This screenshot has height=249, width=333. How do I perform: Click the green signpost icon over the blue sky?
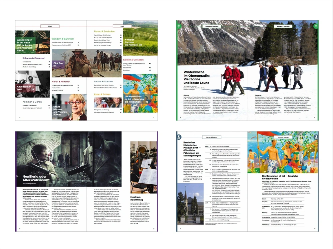(316, 26)
